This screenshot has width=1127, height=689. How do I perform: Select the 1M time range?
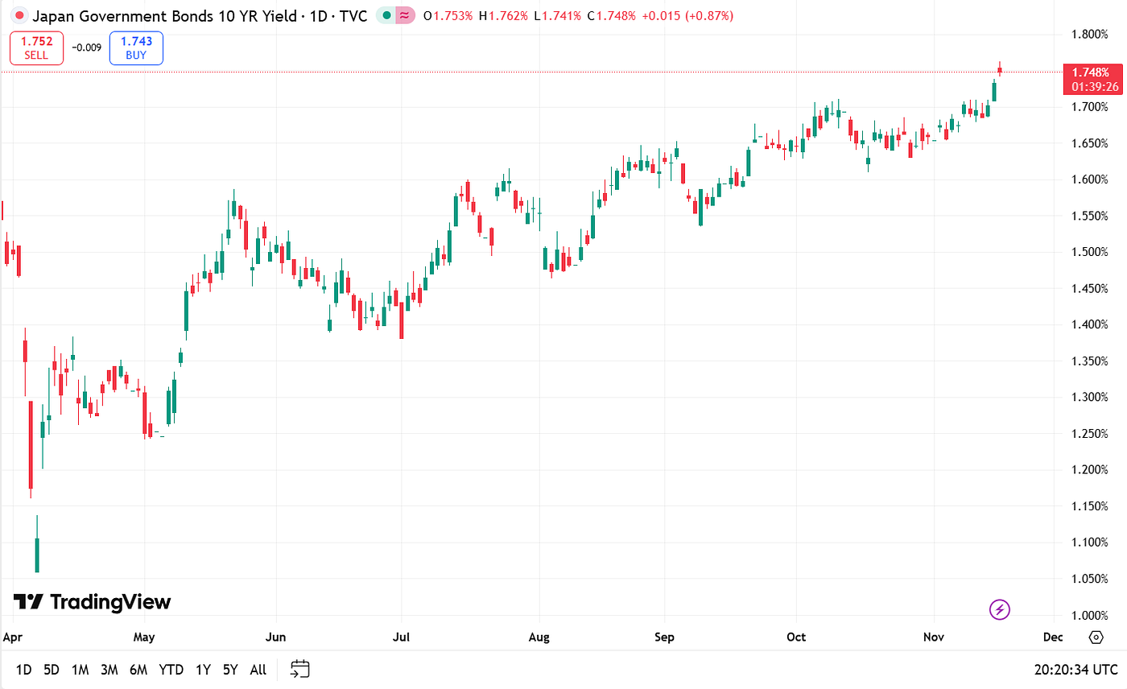[80, 670]
